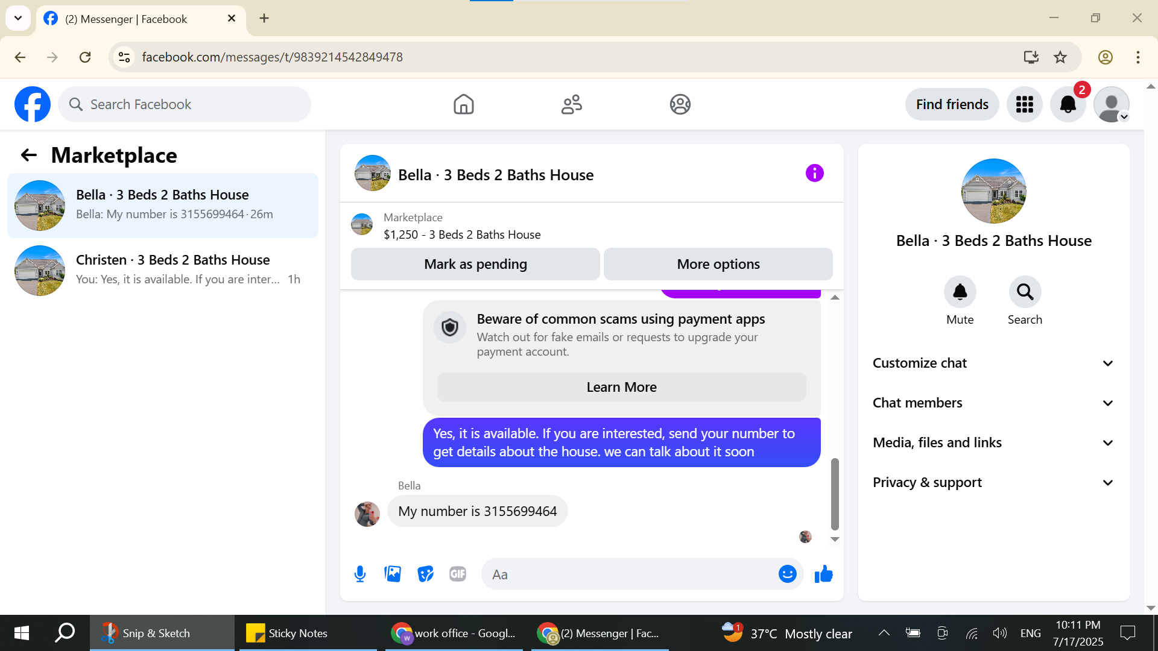Click the large listing photo in info panel

pyautogui.click(x=993, y=191)
